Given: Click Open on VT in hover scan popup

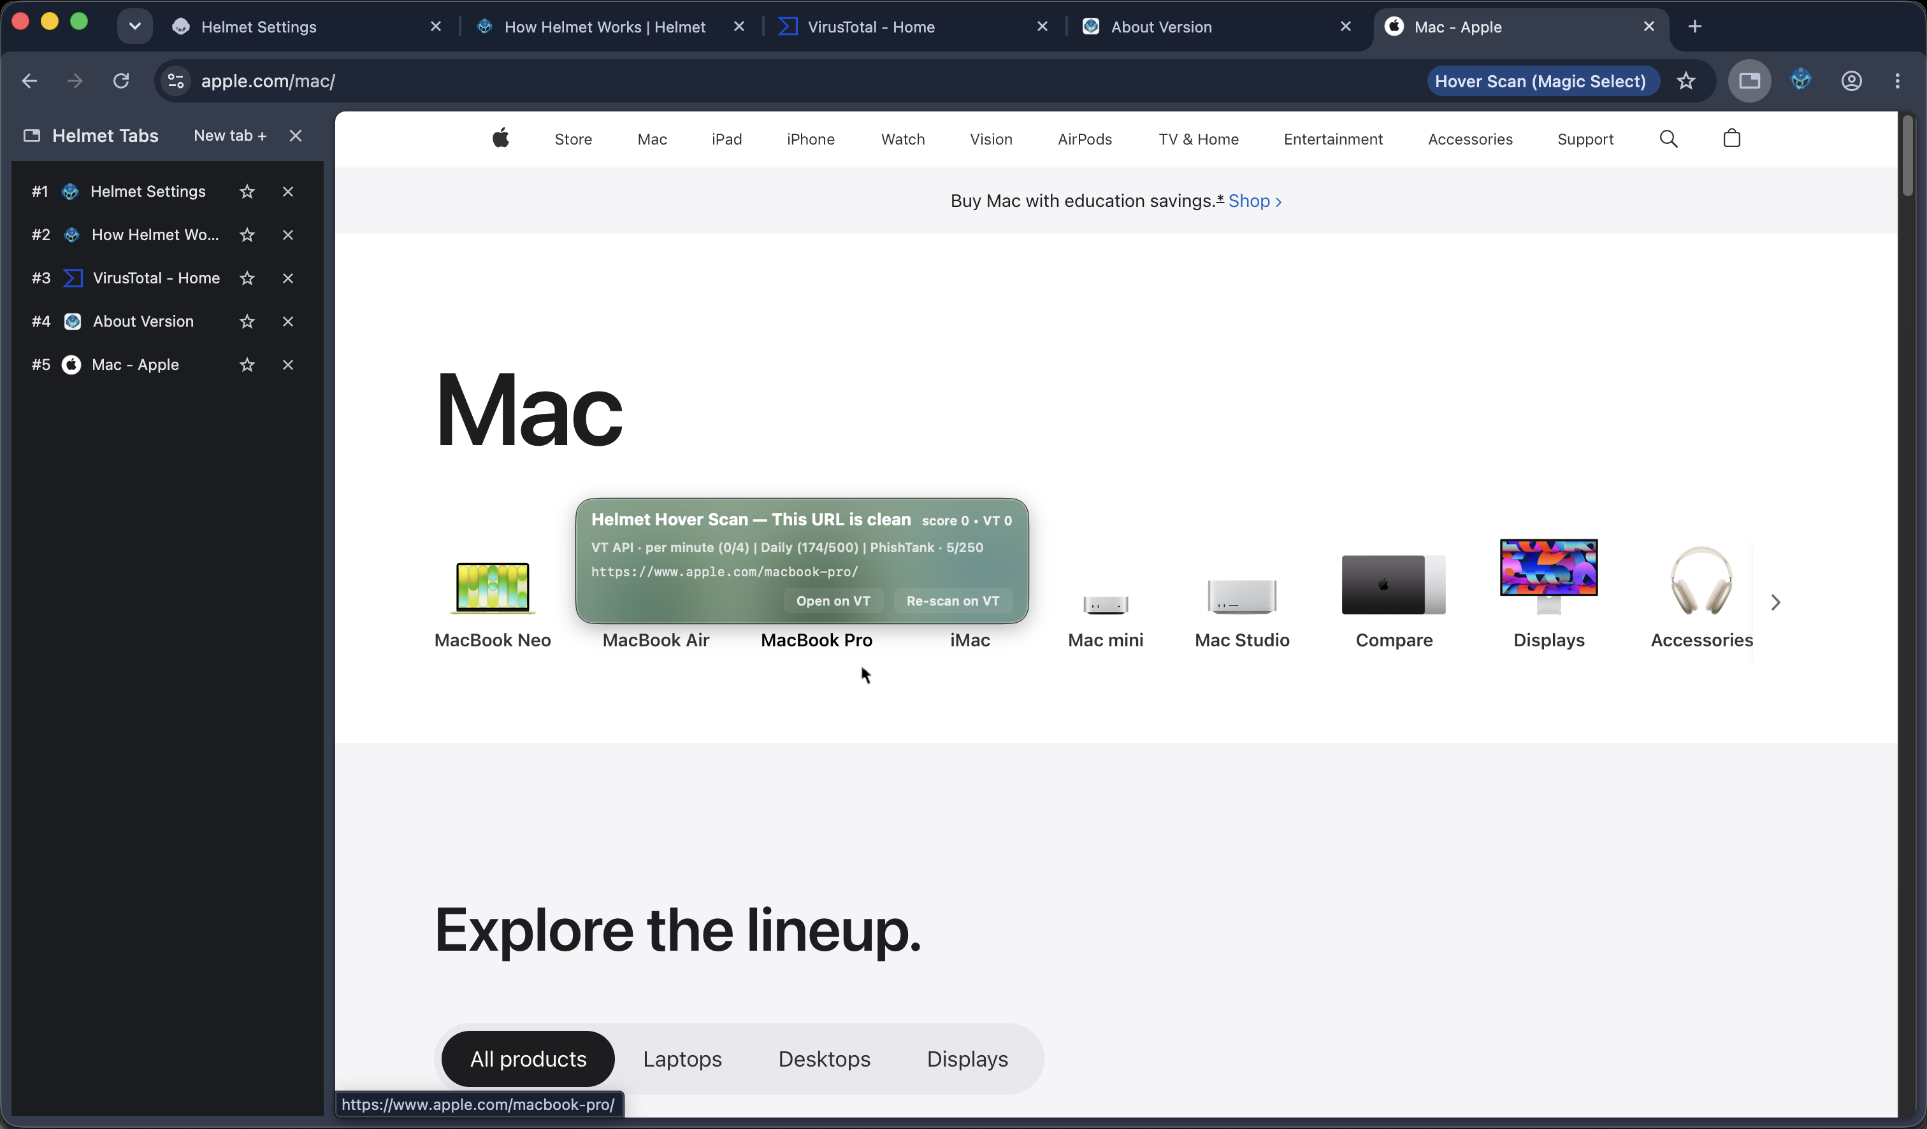Looking at the screenshot, I should (x=834, y=601).
